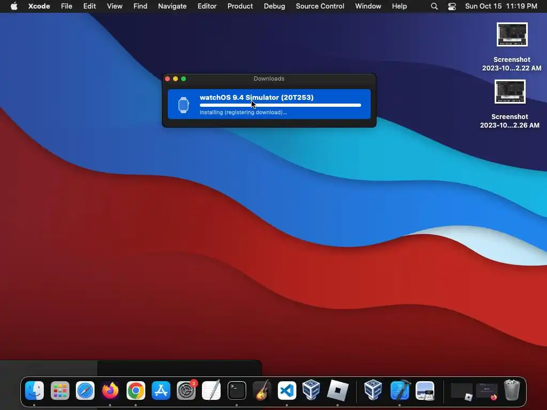Launch Safari from the Dock
547x410 pixels.
click(85, 390)
